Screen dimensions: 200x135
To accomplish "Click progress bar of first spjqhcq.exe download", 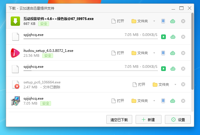I will 90,39.
